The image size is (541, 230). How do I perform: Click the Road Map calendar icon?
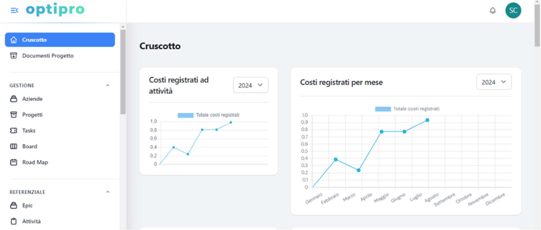(13, 162)
